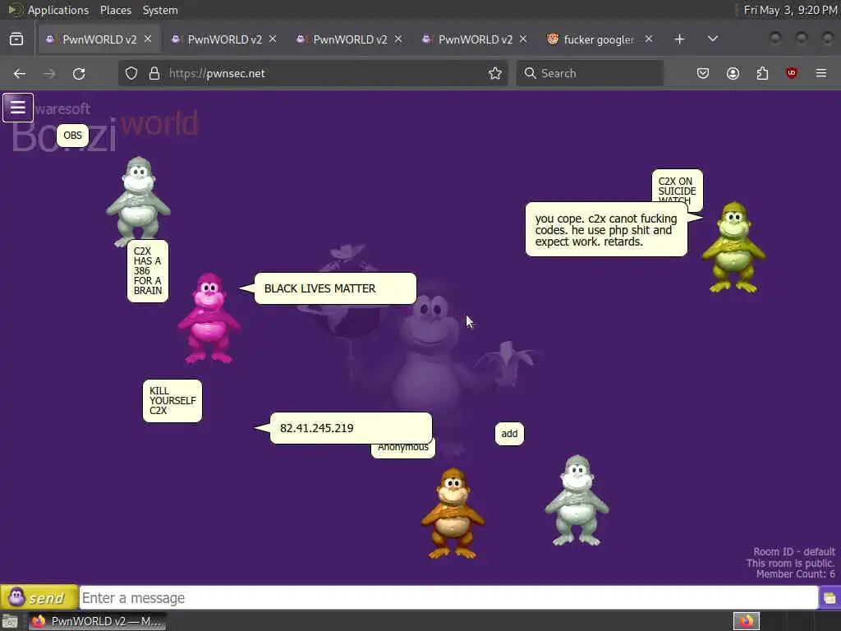Open the Places menu
The image size is (841, 631).
pyautogui.click(x=115, y=10)
